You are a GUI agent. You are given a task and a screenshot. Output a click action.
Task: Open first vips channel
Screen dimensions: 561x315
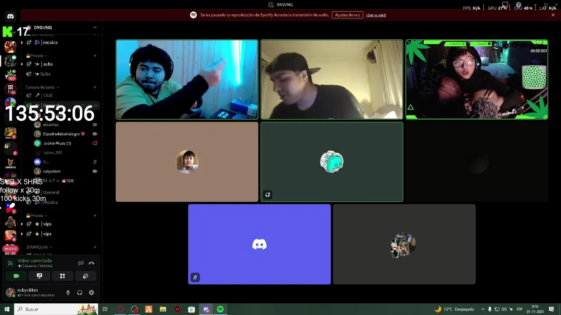point(61,224)
